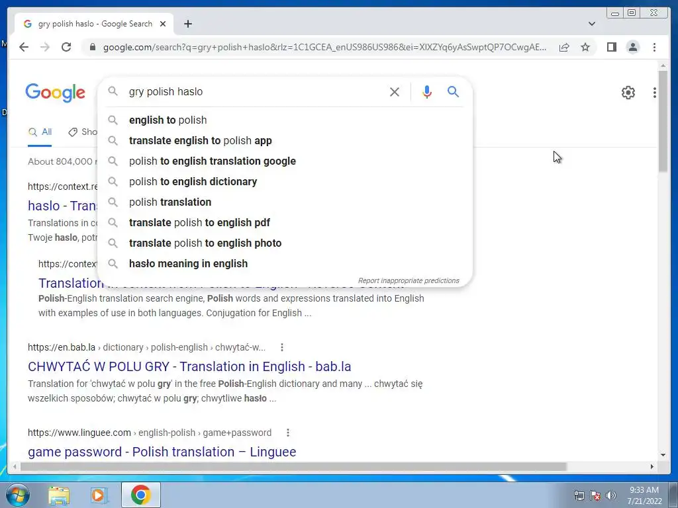678x508 pixels.
Task: Choose suggestion 'polish to english translation google'
Action: (285, 161)
